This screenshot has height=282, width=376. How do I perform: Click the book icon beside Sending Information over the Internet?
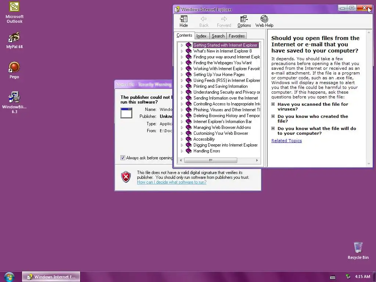coord(189,98)
